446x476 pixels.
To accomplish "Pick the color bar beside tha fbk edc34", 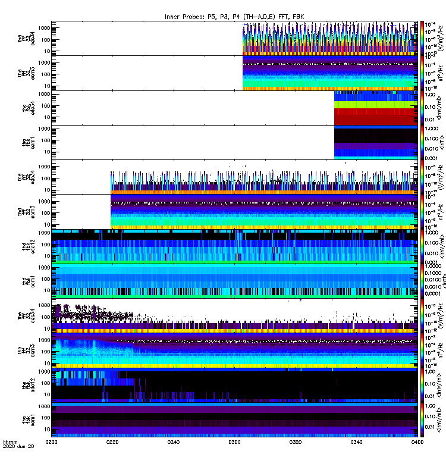I will (422, 108).
